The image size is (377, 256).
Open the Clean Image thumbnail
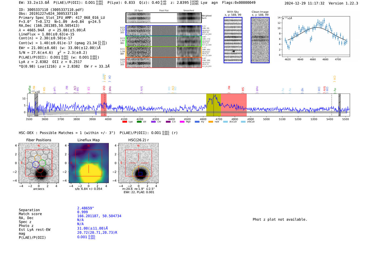tap(260, 40)
